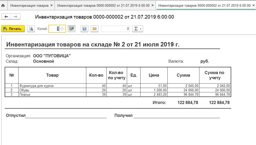
Task: Toggle the edit mode icon button
Action: tap(72, 29)
